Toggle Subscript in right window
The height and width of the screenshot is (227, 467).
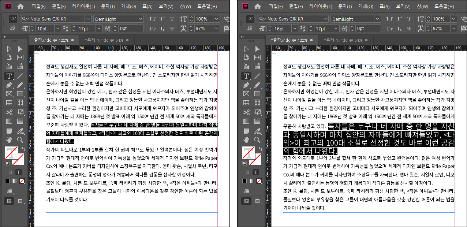click(400, 28)
